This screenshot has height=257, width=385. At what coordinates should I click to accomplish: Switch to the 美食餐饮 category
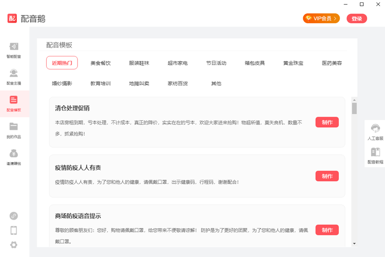[x=101, y=63]
